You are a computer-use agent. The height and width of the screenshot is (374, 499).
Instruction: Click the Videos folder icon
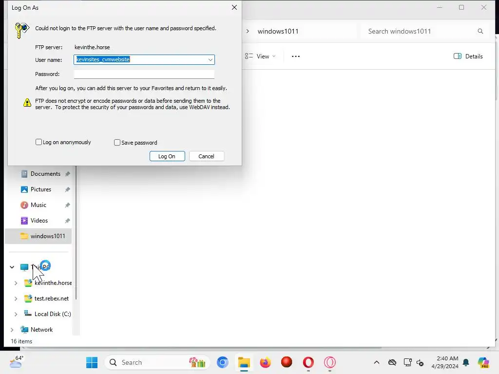pos(24,221)
